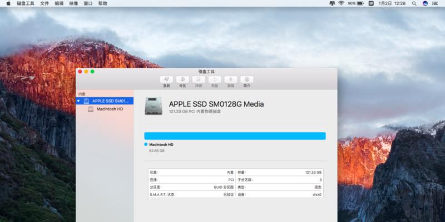This screenshot has height=222, width=445.
Task: Click the 已验证 S.M.A.R.T. status value
Action: (x=229, y=195)
